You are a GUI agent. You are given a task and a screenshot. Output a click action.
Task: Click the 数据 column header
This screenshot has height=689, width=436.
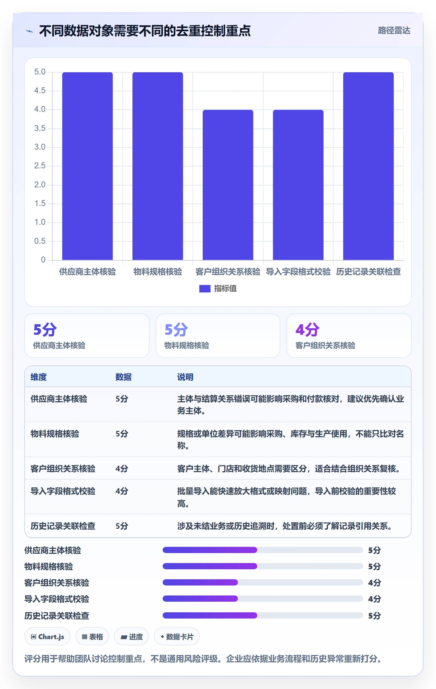pos(124,377)
